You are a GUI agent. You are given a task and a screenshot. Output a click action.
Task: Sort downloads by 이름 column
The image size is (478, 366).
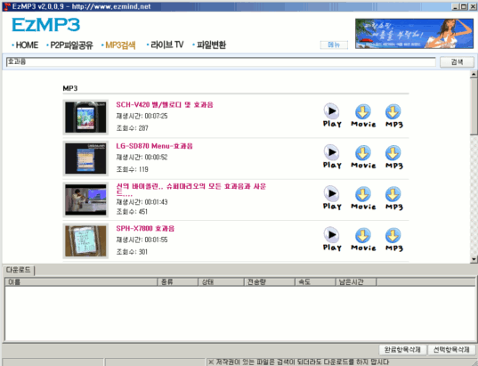(81, 281)
